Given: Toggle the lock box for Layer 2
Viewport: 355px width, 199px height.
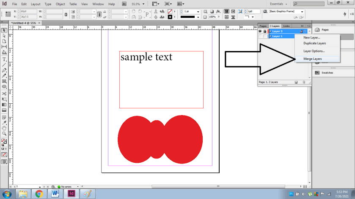Looking at the screenshot, I should pos(265,31).
